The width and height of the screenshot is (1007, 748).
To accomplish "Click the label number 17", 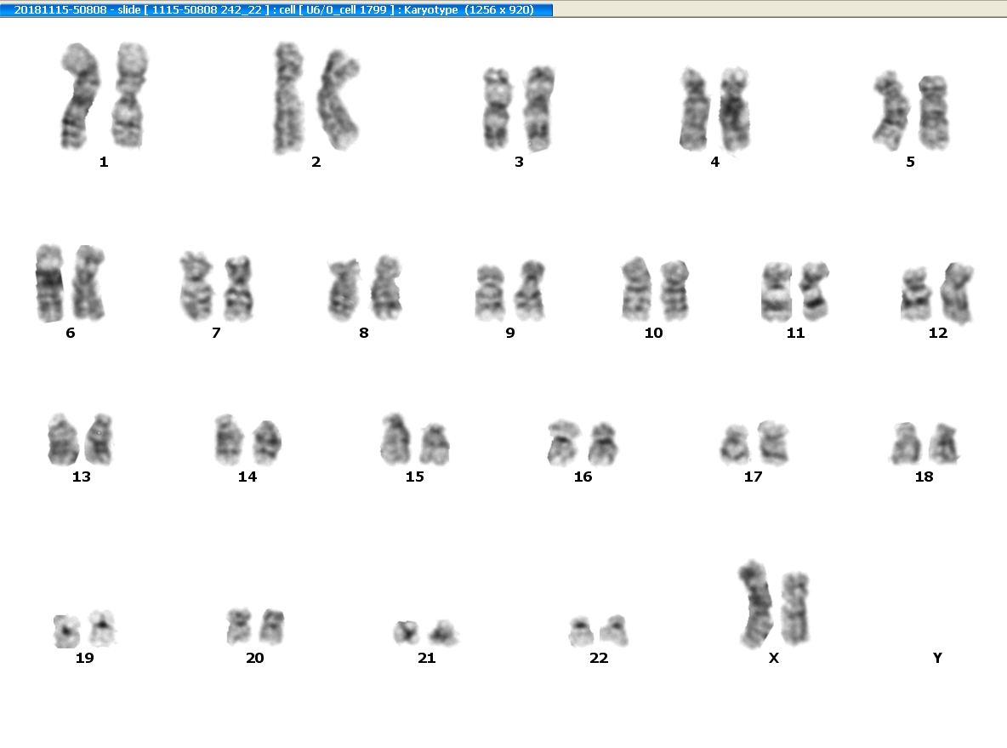I will (x=753, y=477).
